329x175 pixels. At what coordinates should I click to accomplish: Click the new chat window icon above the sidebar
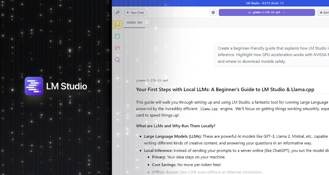click(x=117, y=12)
